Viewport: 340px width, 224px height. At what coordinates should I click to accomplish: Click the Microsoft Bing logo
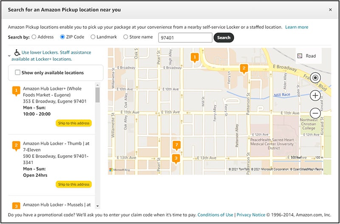[119, 170]
